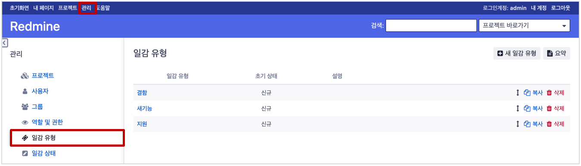Copy the 지원 tracker
This screenshot has height=166, width=581.
pos(533,124)
